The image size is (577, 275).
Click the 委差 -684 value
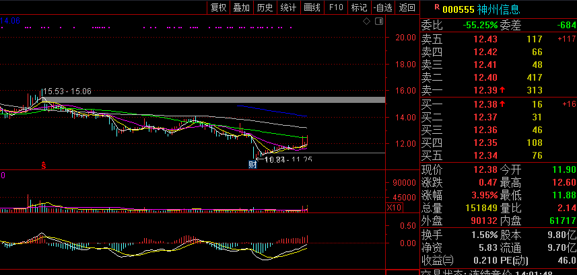click(x=566, y=26)
